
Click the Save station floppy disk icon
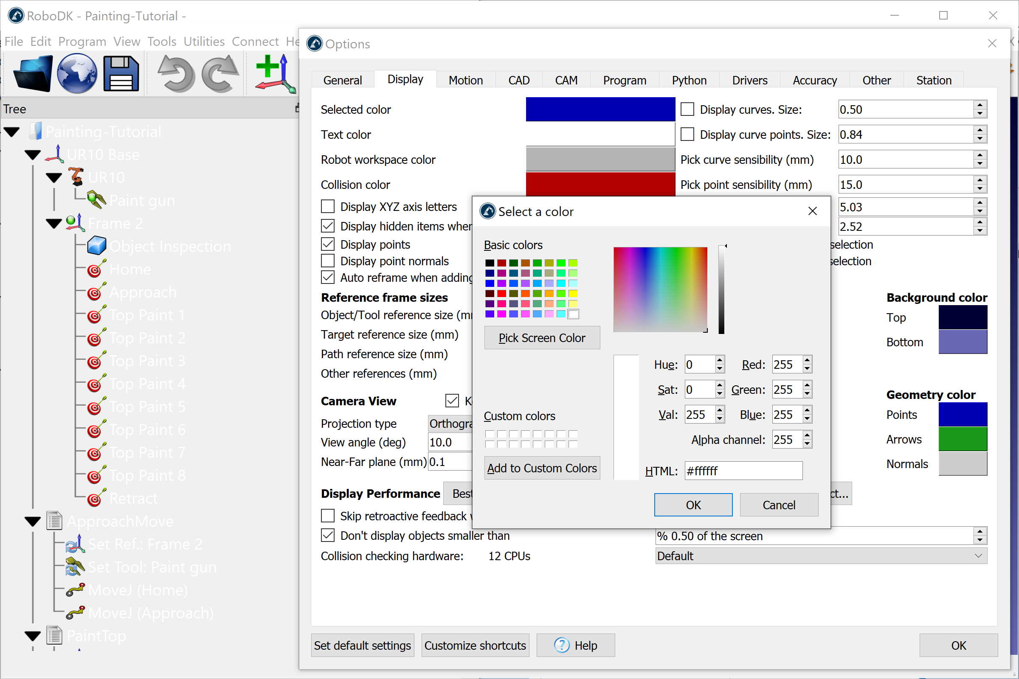tap(121, 73)
